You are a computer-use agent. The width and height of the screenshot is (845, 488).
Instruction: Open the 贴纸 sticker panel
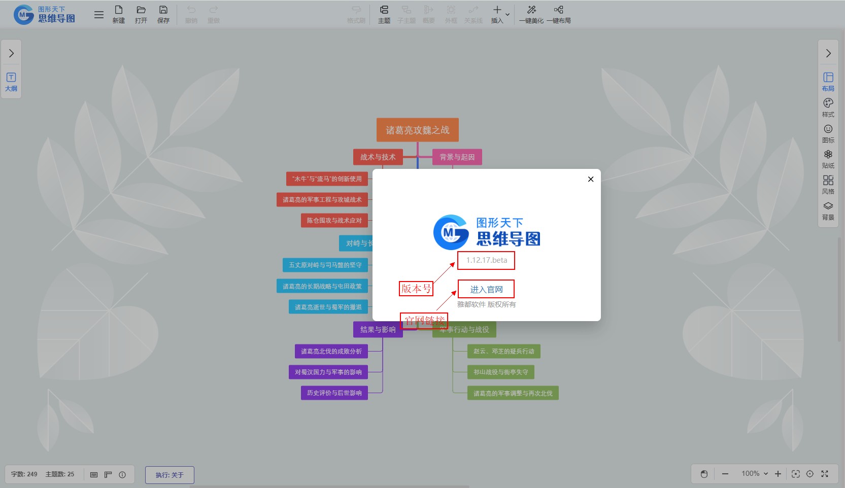click(828, 159)
